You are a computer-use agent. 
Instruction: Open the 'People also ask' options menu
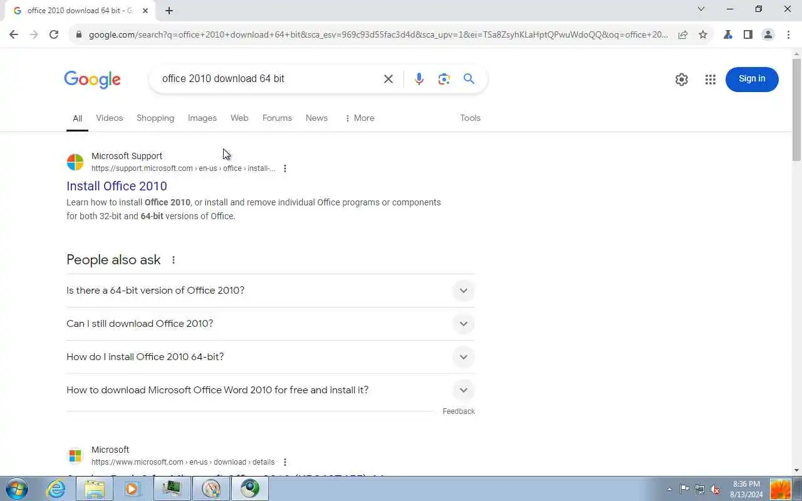tap(174, 260)
